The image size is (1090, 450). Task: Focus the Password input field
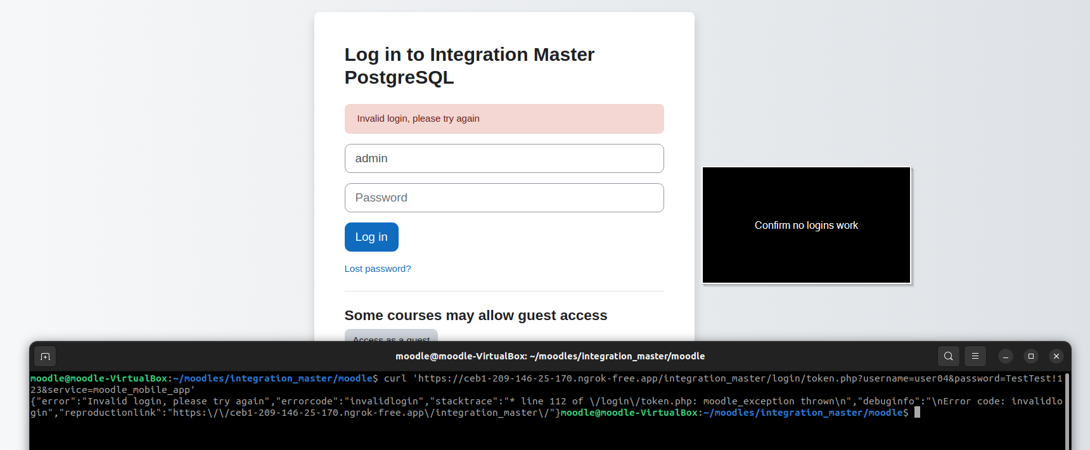[504, 198]
